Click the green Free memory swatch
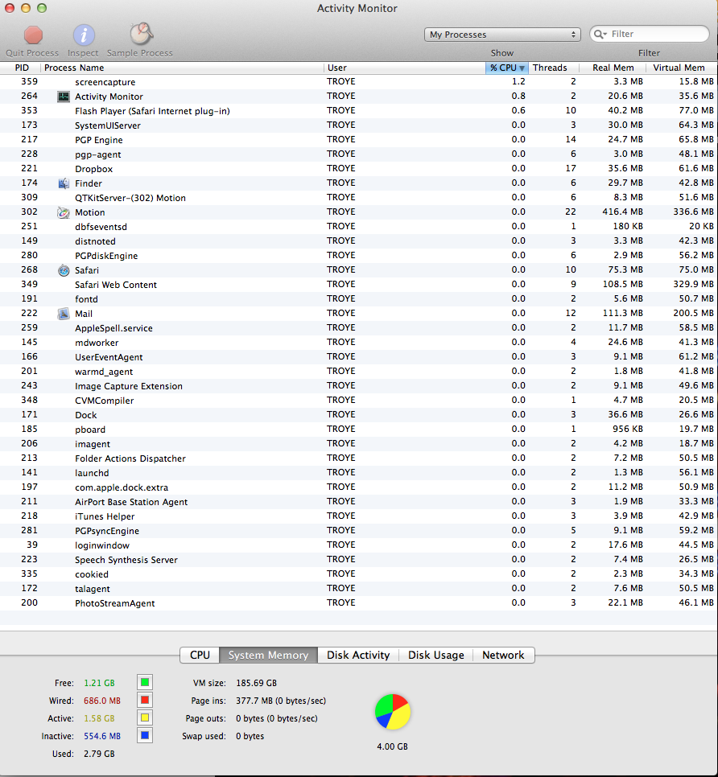The width and height of the screenshot is (718, 777). pos(145,682)
